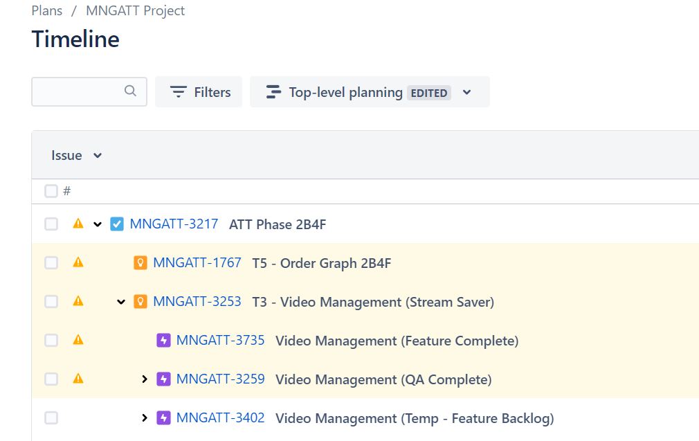Expand Video Management (QA Complete) children
The width and height of the screenshot is (699, 441).
click(x=145, y=379)
